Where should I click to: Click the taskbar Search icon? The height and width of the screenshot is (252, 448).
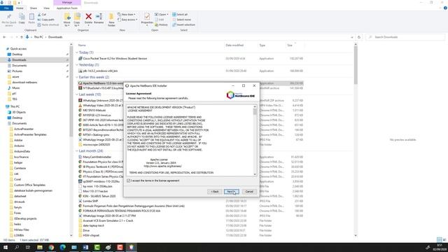(x=17, y=247)
